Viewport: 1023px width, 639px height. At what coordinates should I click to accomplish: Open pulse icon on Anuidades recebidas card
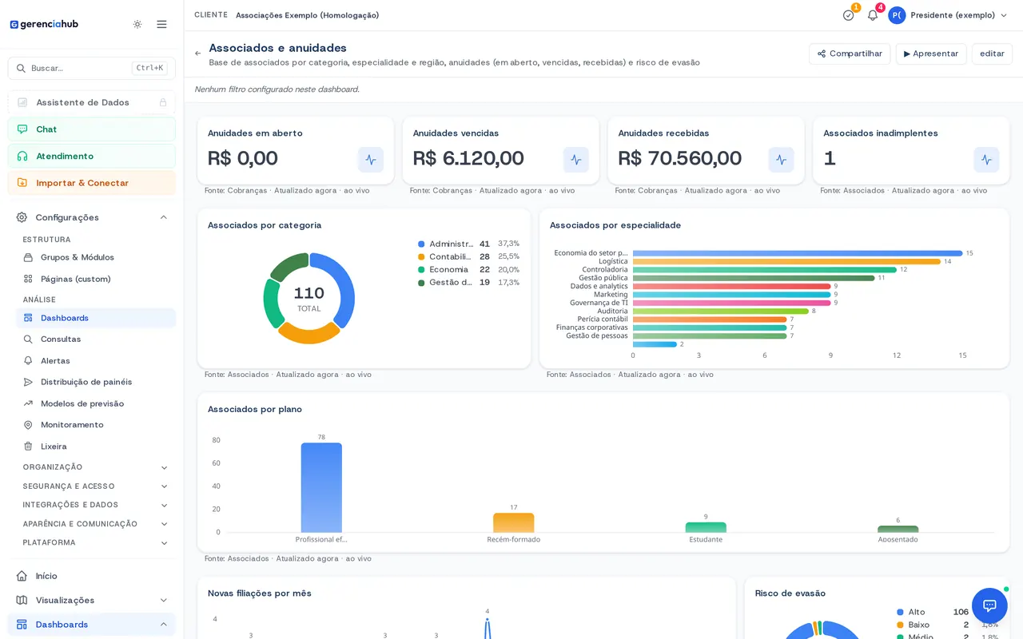(x=781, y=160)
